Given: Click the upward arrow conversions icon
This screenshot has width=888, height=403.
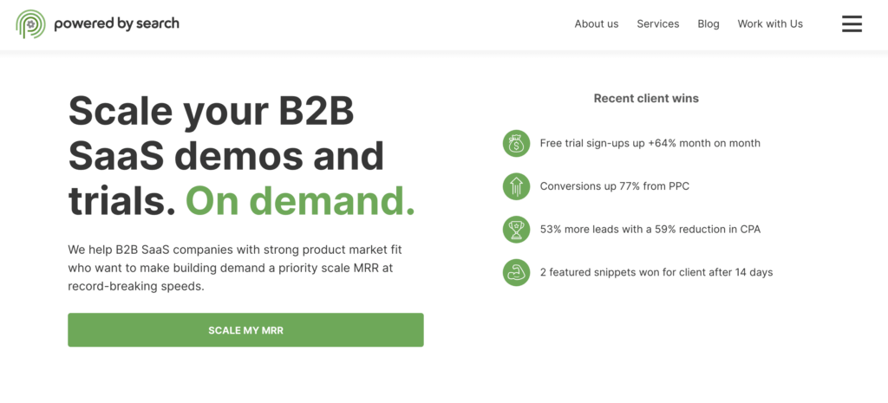Looking at the screenshot, I should tap(517, 186).
